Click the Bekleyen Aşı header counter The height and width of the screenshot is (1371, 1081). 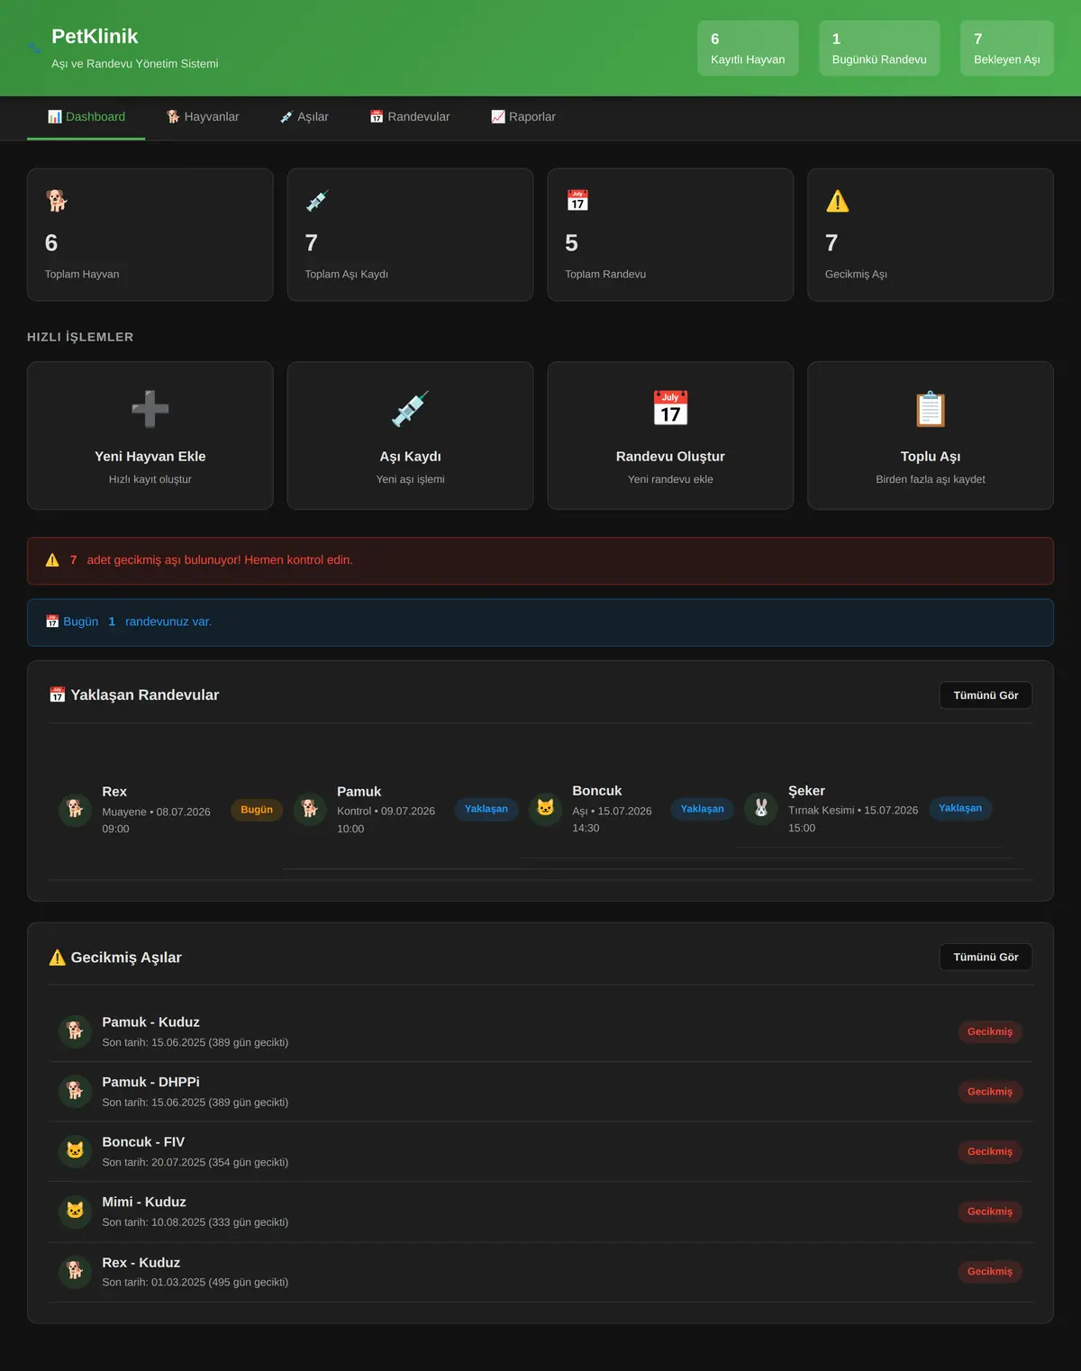[1006, 49]
